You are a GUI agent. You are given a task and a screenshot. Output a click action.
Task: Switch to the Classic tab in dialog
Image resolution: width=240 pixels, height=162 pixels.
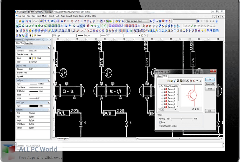159,76
